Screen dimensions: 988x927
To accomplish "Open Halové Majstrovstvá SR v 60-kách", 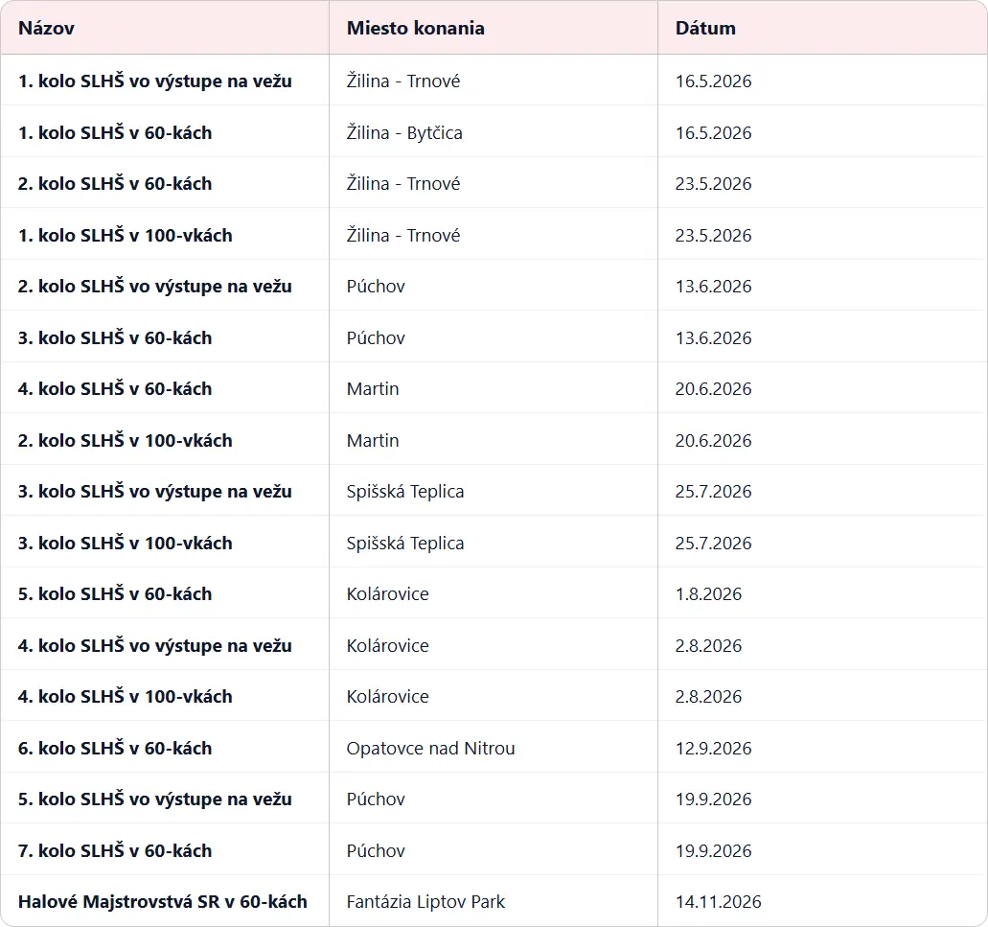I will 163,902.
